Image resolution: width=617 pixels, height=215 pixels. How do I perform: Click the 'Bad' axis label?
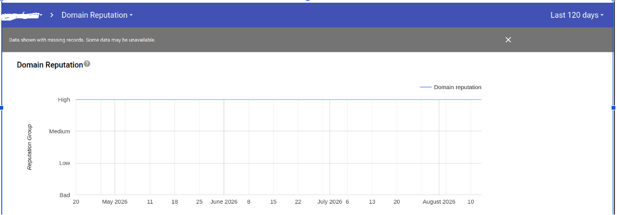65,195
